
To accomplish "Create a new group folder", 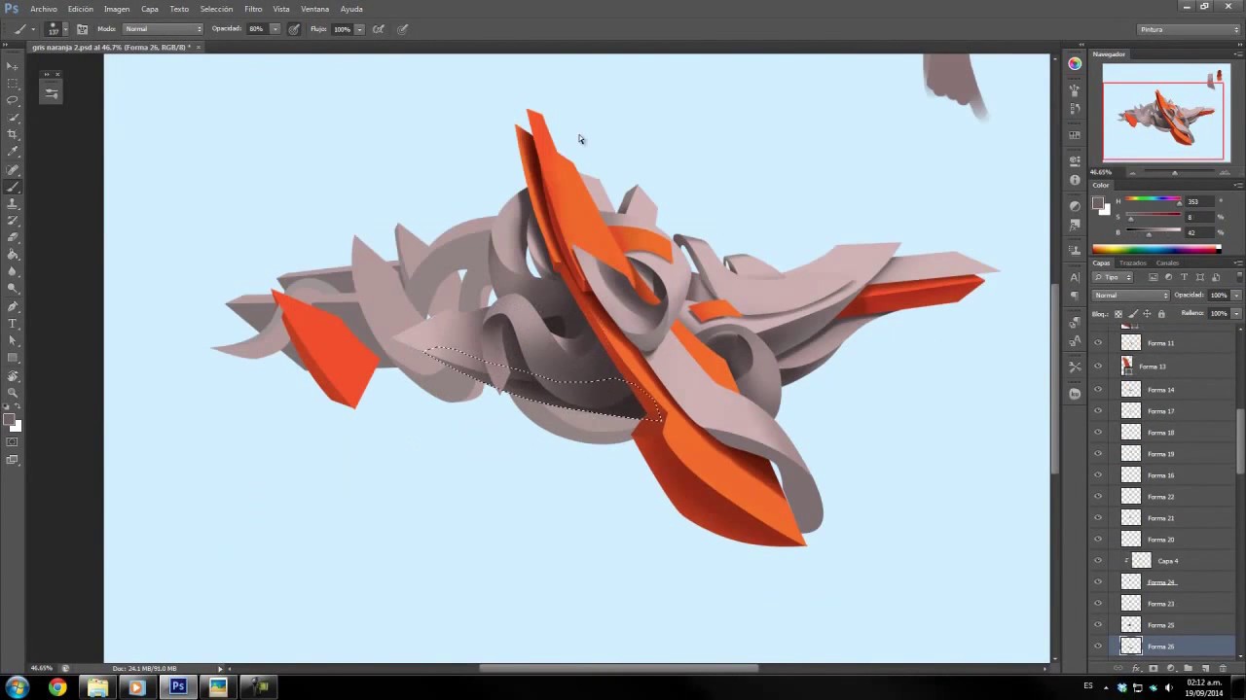I will pyautogui.click(x=1189, y=669).
